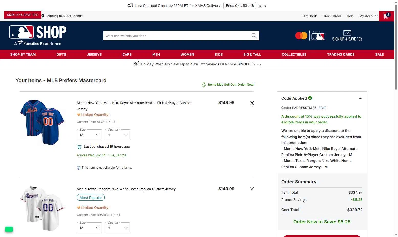The width and height of the screenshot is (398, 237).
Task: Open Quantity dropdown for Mets jersey
Action: tap(117, 135)
